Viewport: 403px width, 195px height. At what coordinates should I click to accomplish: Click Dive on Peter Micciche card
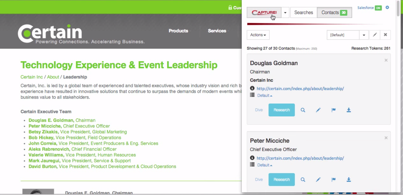pos(259,180)
